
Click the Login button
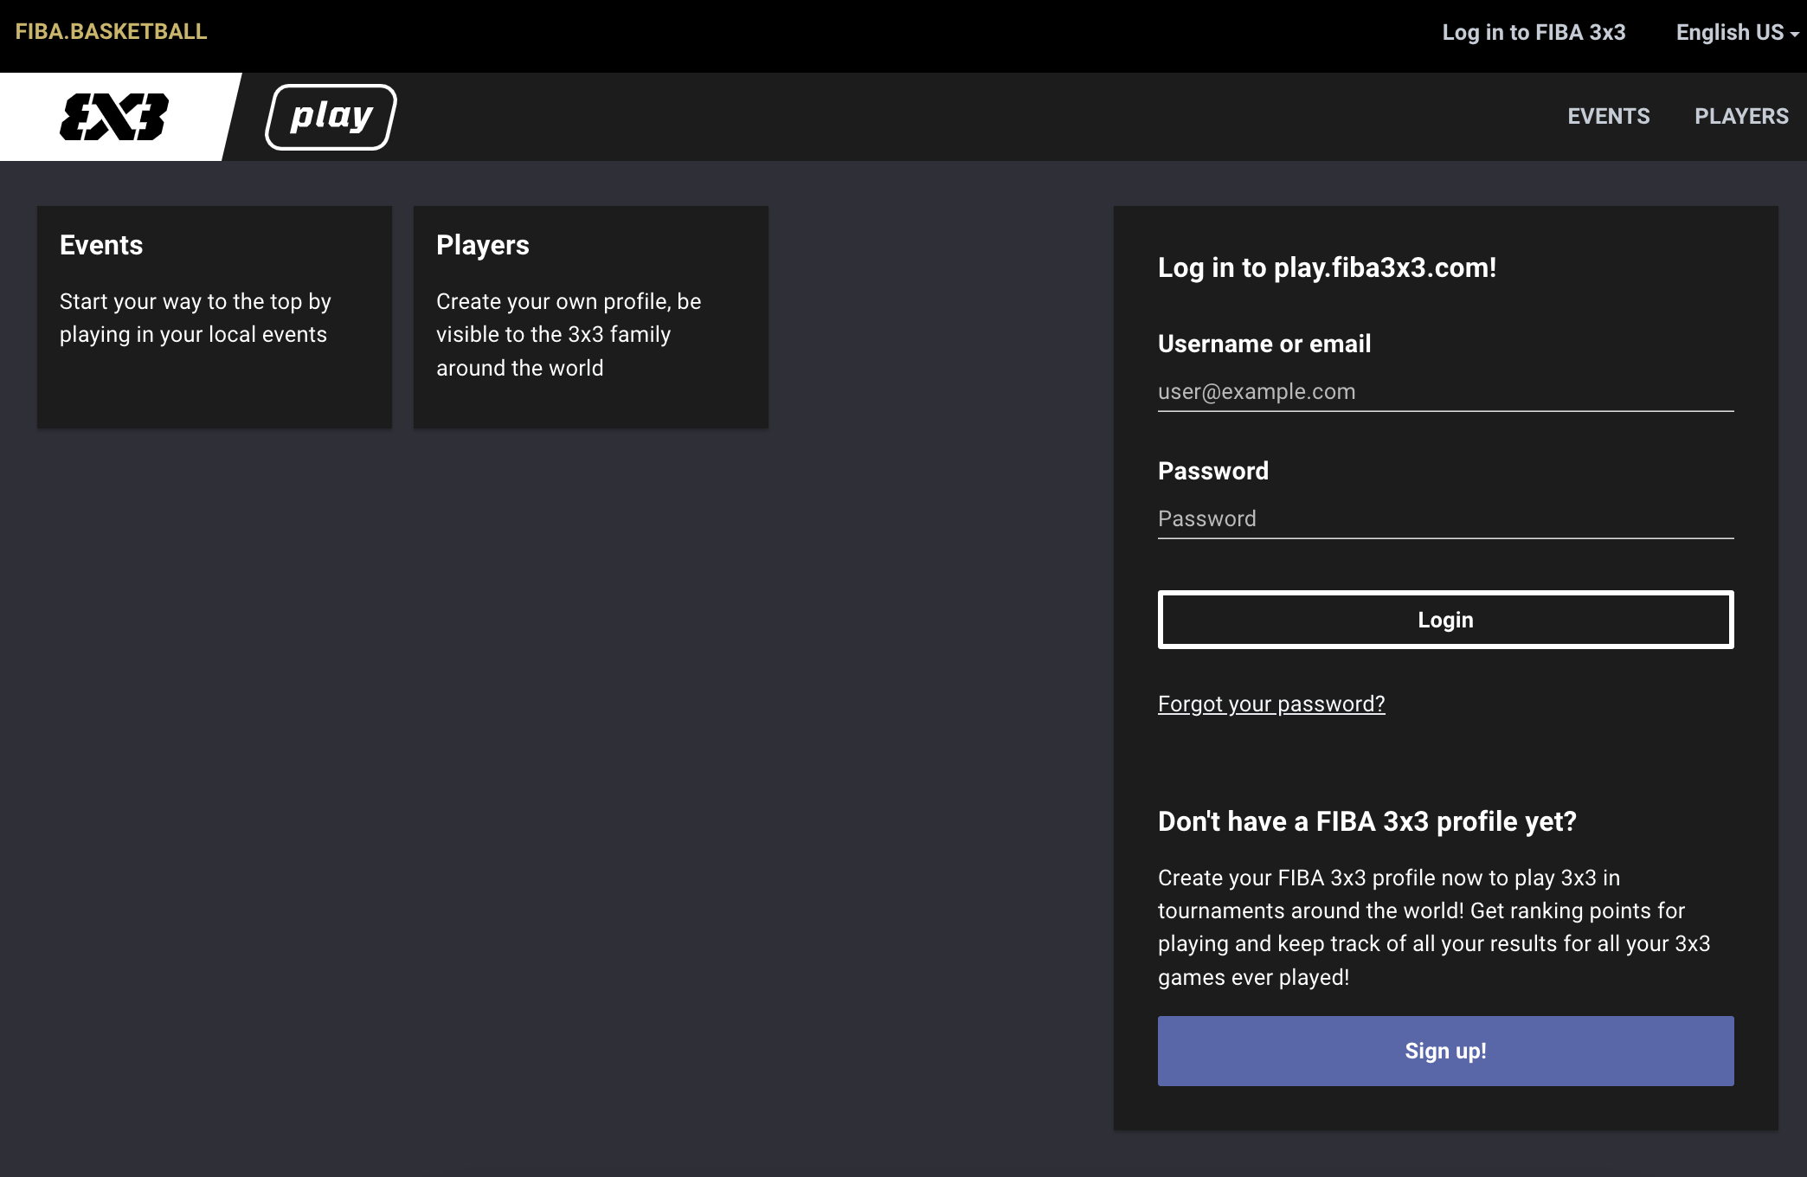tap(1445, 620)
